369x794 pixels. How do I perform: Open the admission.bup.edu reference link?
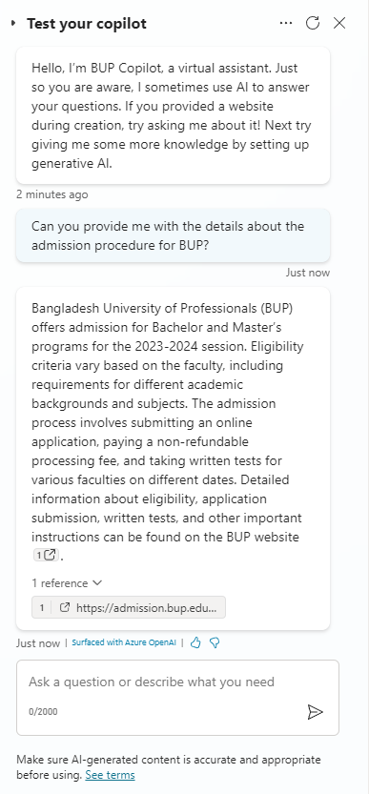tap(147, 608)
